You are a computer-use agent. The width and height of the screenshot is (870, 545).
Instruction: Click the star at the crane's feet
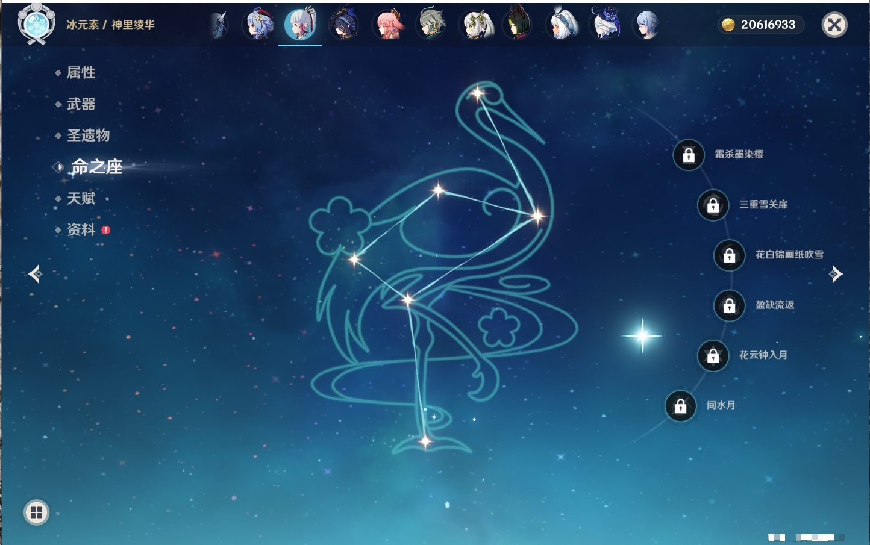[425, 442]
